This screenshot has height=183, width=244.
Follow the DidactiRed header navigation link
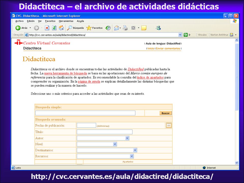174,43
